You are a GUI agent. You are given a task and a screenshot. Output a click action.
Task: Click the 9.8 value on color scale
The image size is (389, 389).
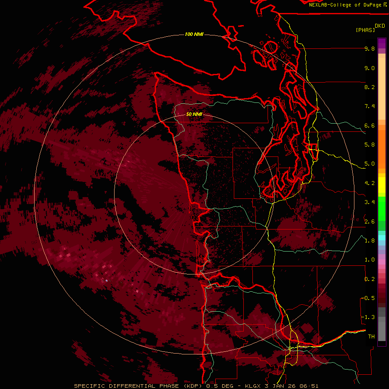[x=370, y=49]
